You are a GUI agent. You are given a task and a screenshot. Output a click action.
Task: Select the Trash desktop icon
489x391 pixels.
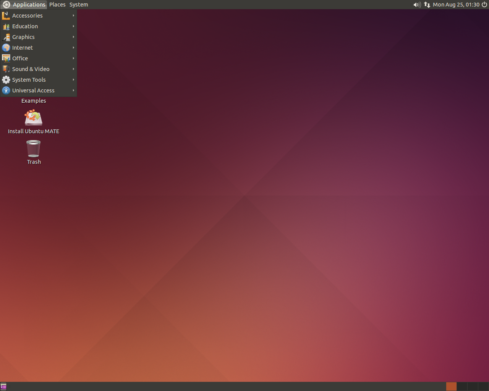(34, 152)
